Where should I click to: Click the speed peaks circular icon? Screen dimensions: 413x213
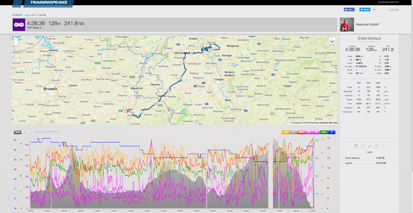pos(376,146)
